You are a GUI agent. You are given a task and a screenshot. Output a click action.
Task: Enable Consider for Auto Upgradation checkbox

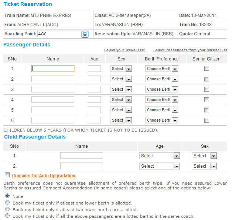point(7,175)
